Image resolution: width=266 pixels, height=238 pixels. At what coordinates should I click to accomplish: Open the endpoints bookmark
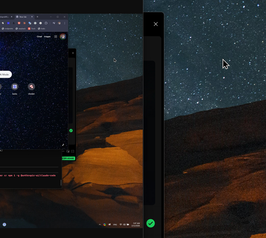(7, 29)
